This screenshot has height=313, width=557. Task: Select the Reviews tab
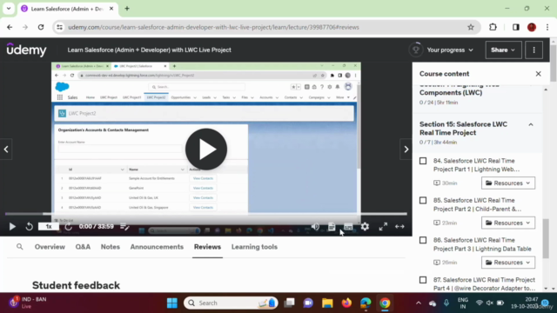207,247
